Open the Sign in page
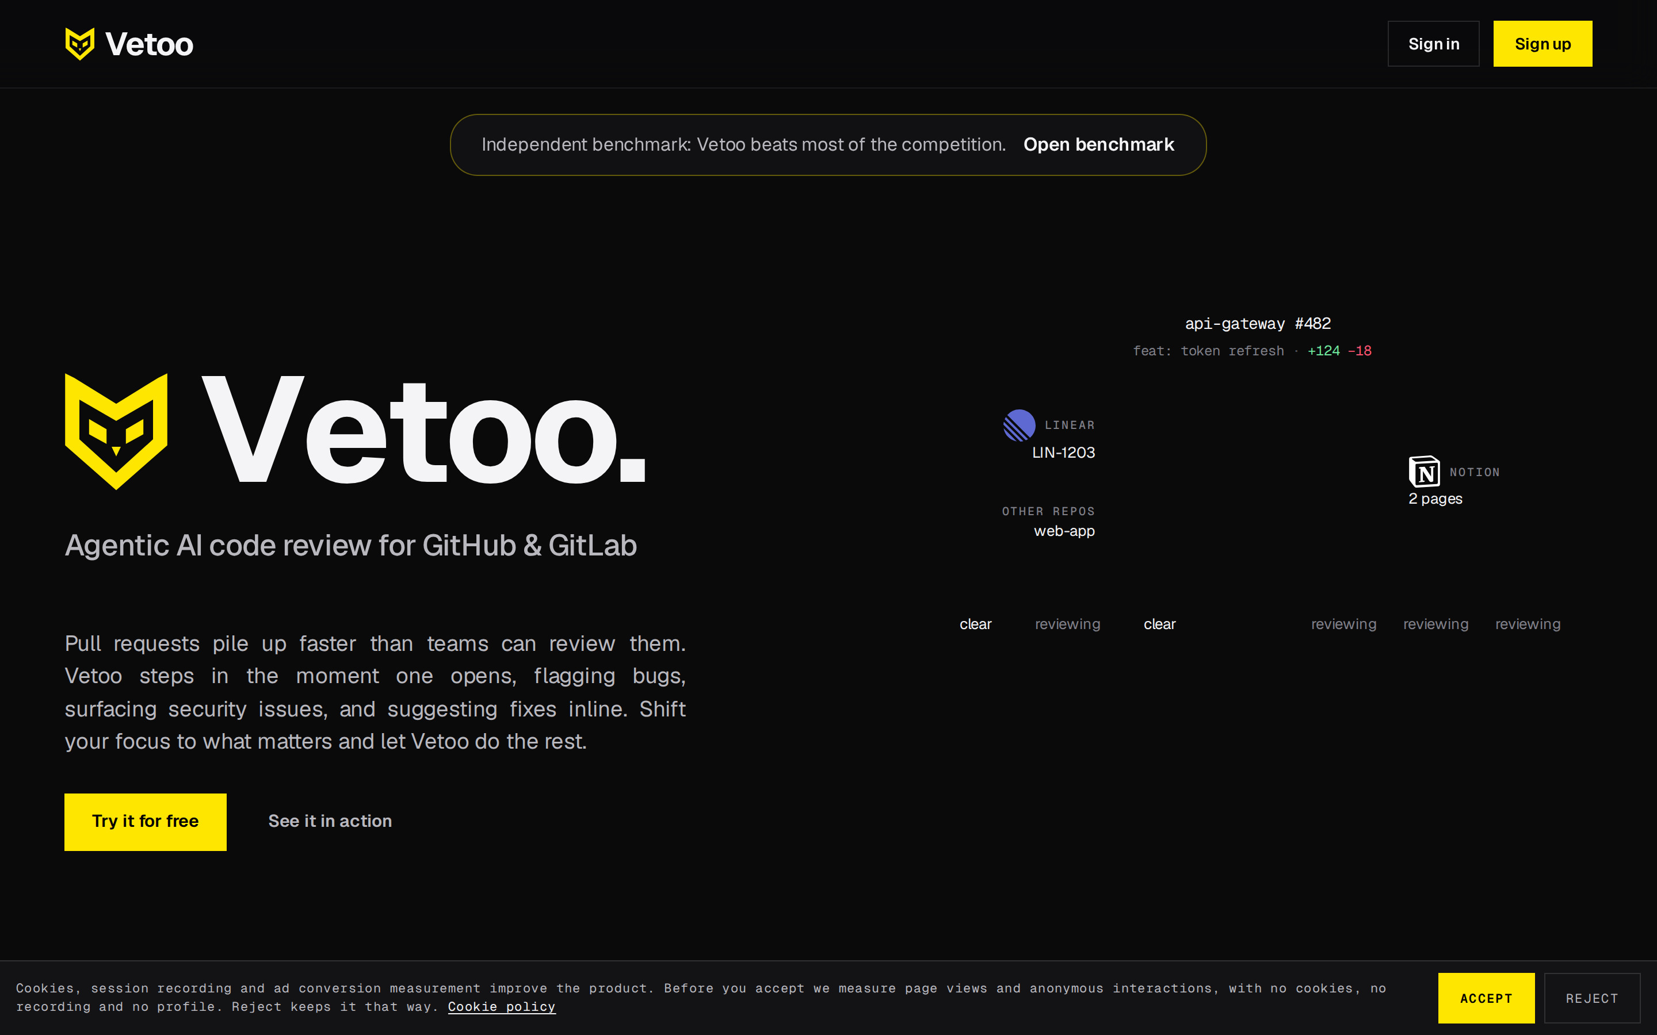The image size is (1657, 1035). click(x=1433, y=44)
